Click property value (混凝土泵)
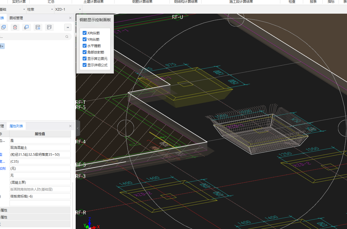This screenshot has width=347, height=229. tap(40, 182)
